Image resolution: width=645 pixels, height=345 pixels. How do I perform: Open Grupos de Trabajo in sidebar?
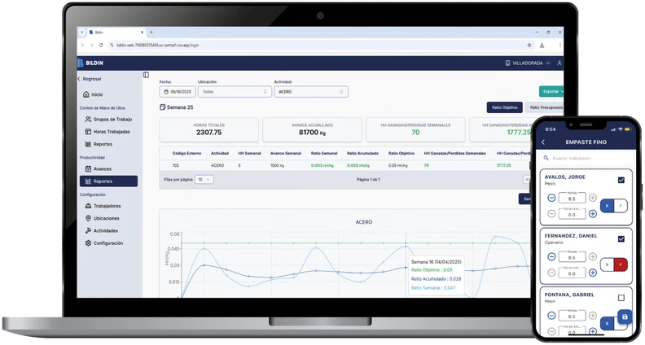(108, 120)
